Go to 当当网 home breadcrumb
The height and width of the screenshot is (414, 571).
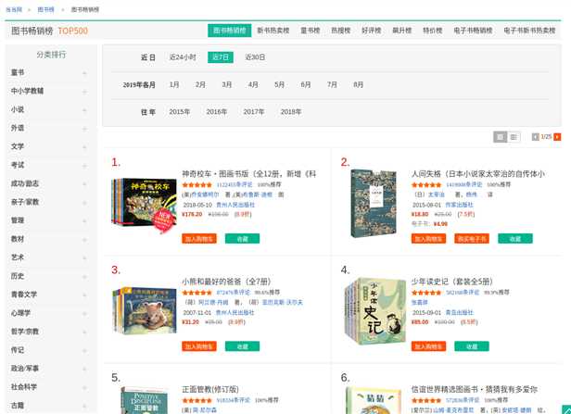click(x=14, y=9)
